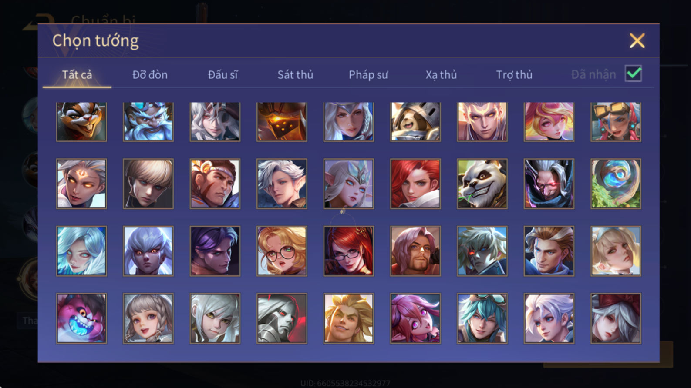This screenshot has height=388, width=691.
Task: Close the Chọn tướng dialog
Action: pos(637,41)
